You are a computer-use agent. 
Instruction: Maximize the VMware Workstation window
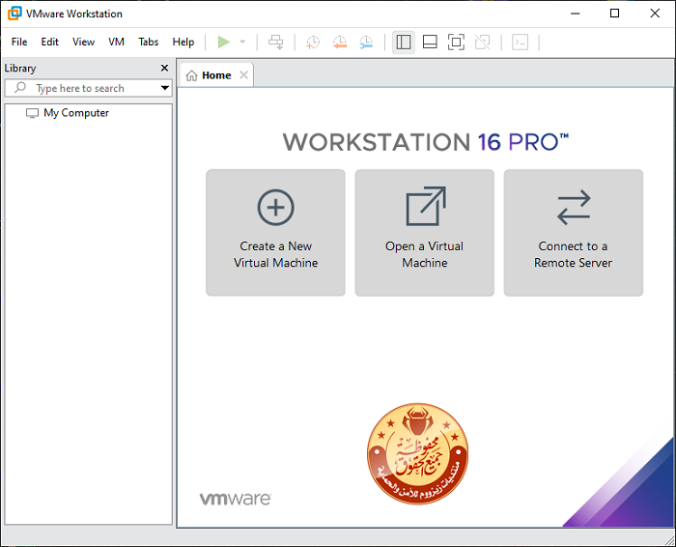(615, 14)
